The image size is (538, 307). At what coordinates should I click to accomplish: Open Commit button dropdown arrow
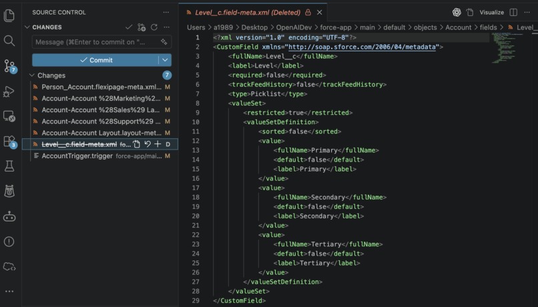click(x=165, y=60)
